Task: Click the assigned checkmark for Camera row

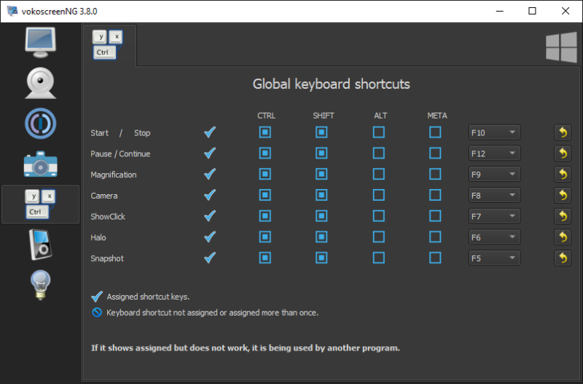Action: tap(210, 195)
